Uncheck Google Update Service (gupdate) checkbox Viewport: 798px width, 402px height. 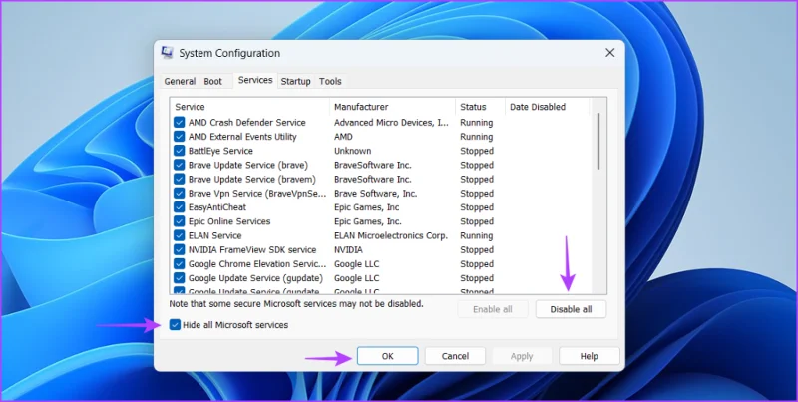click(x=180, y=278)
